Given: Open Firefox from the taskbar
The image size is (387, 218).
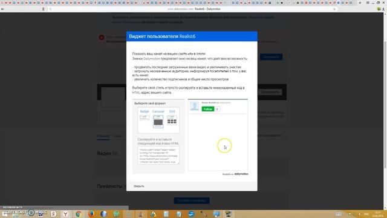Looking at the screenshot, I should [91, 214].
